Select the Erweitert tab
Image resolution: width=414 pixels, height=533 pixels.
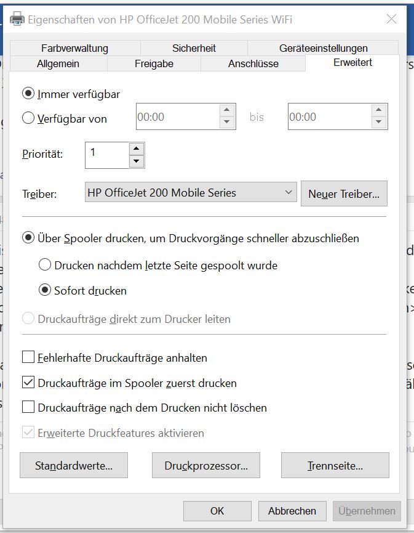point(352,63)
